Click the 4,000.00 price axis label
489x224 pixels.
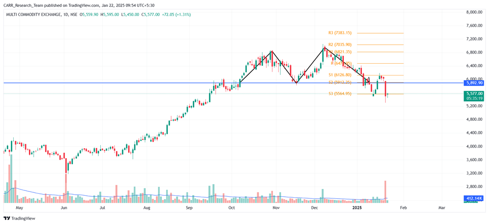(475, 146)
